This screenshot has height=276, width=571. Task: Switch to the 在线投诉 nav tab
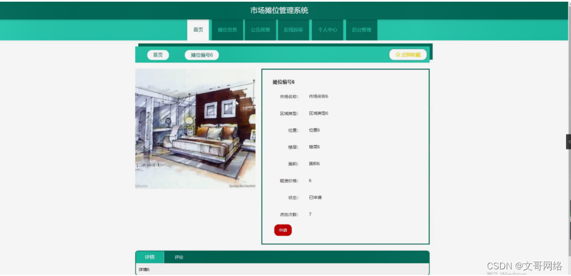click(293, 30)
